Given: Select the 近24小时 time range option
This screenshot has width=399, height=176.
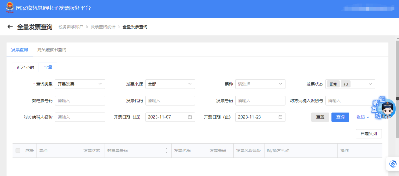Looking at the screenshot, I should 25,68.
